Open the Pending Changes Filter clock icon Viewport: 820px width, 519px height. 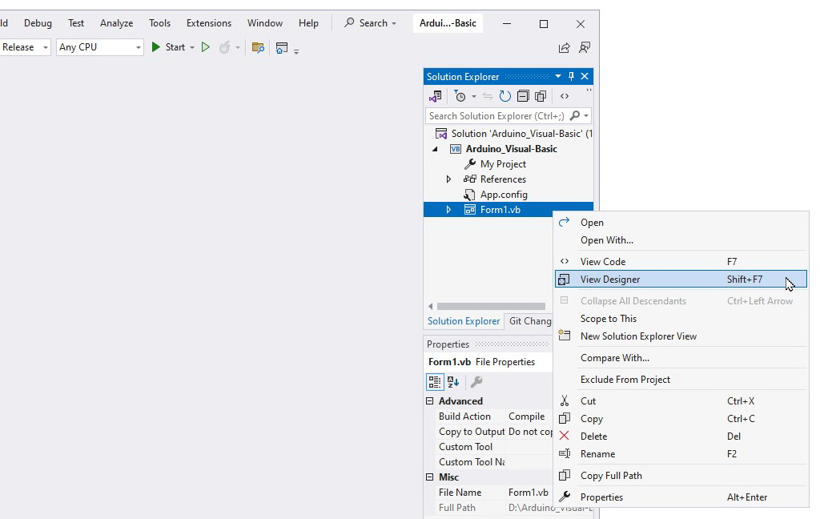[x=460, y=96]
